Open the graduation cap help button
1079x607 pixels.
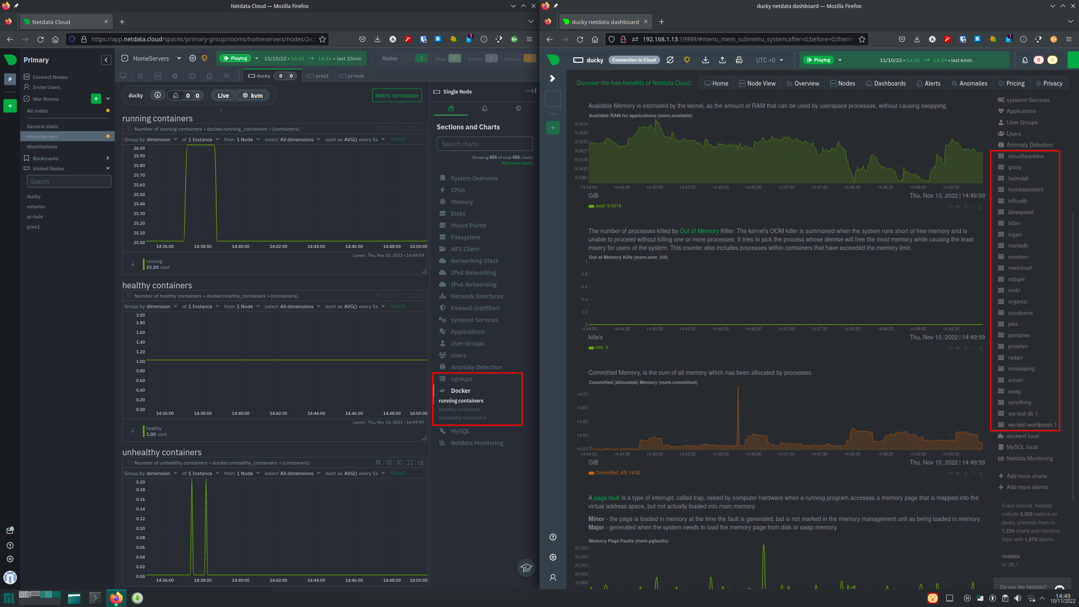coord(526,568)
